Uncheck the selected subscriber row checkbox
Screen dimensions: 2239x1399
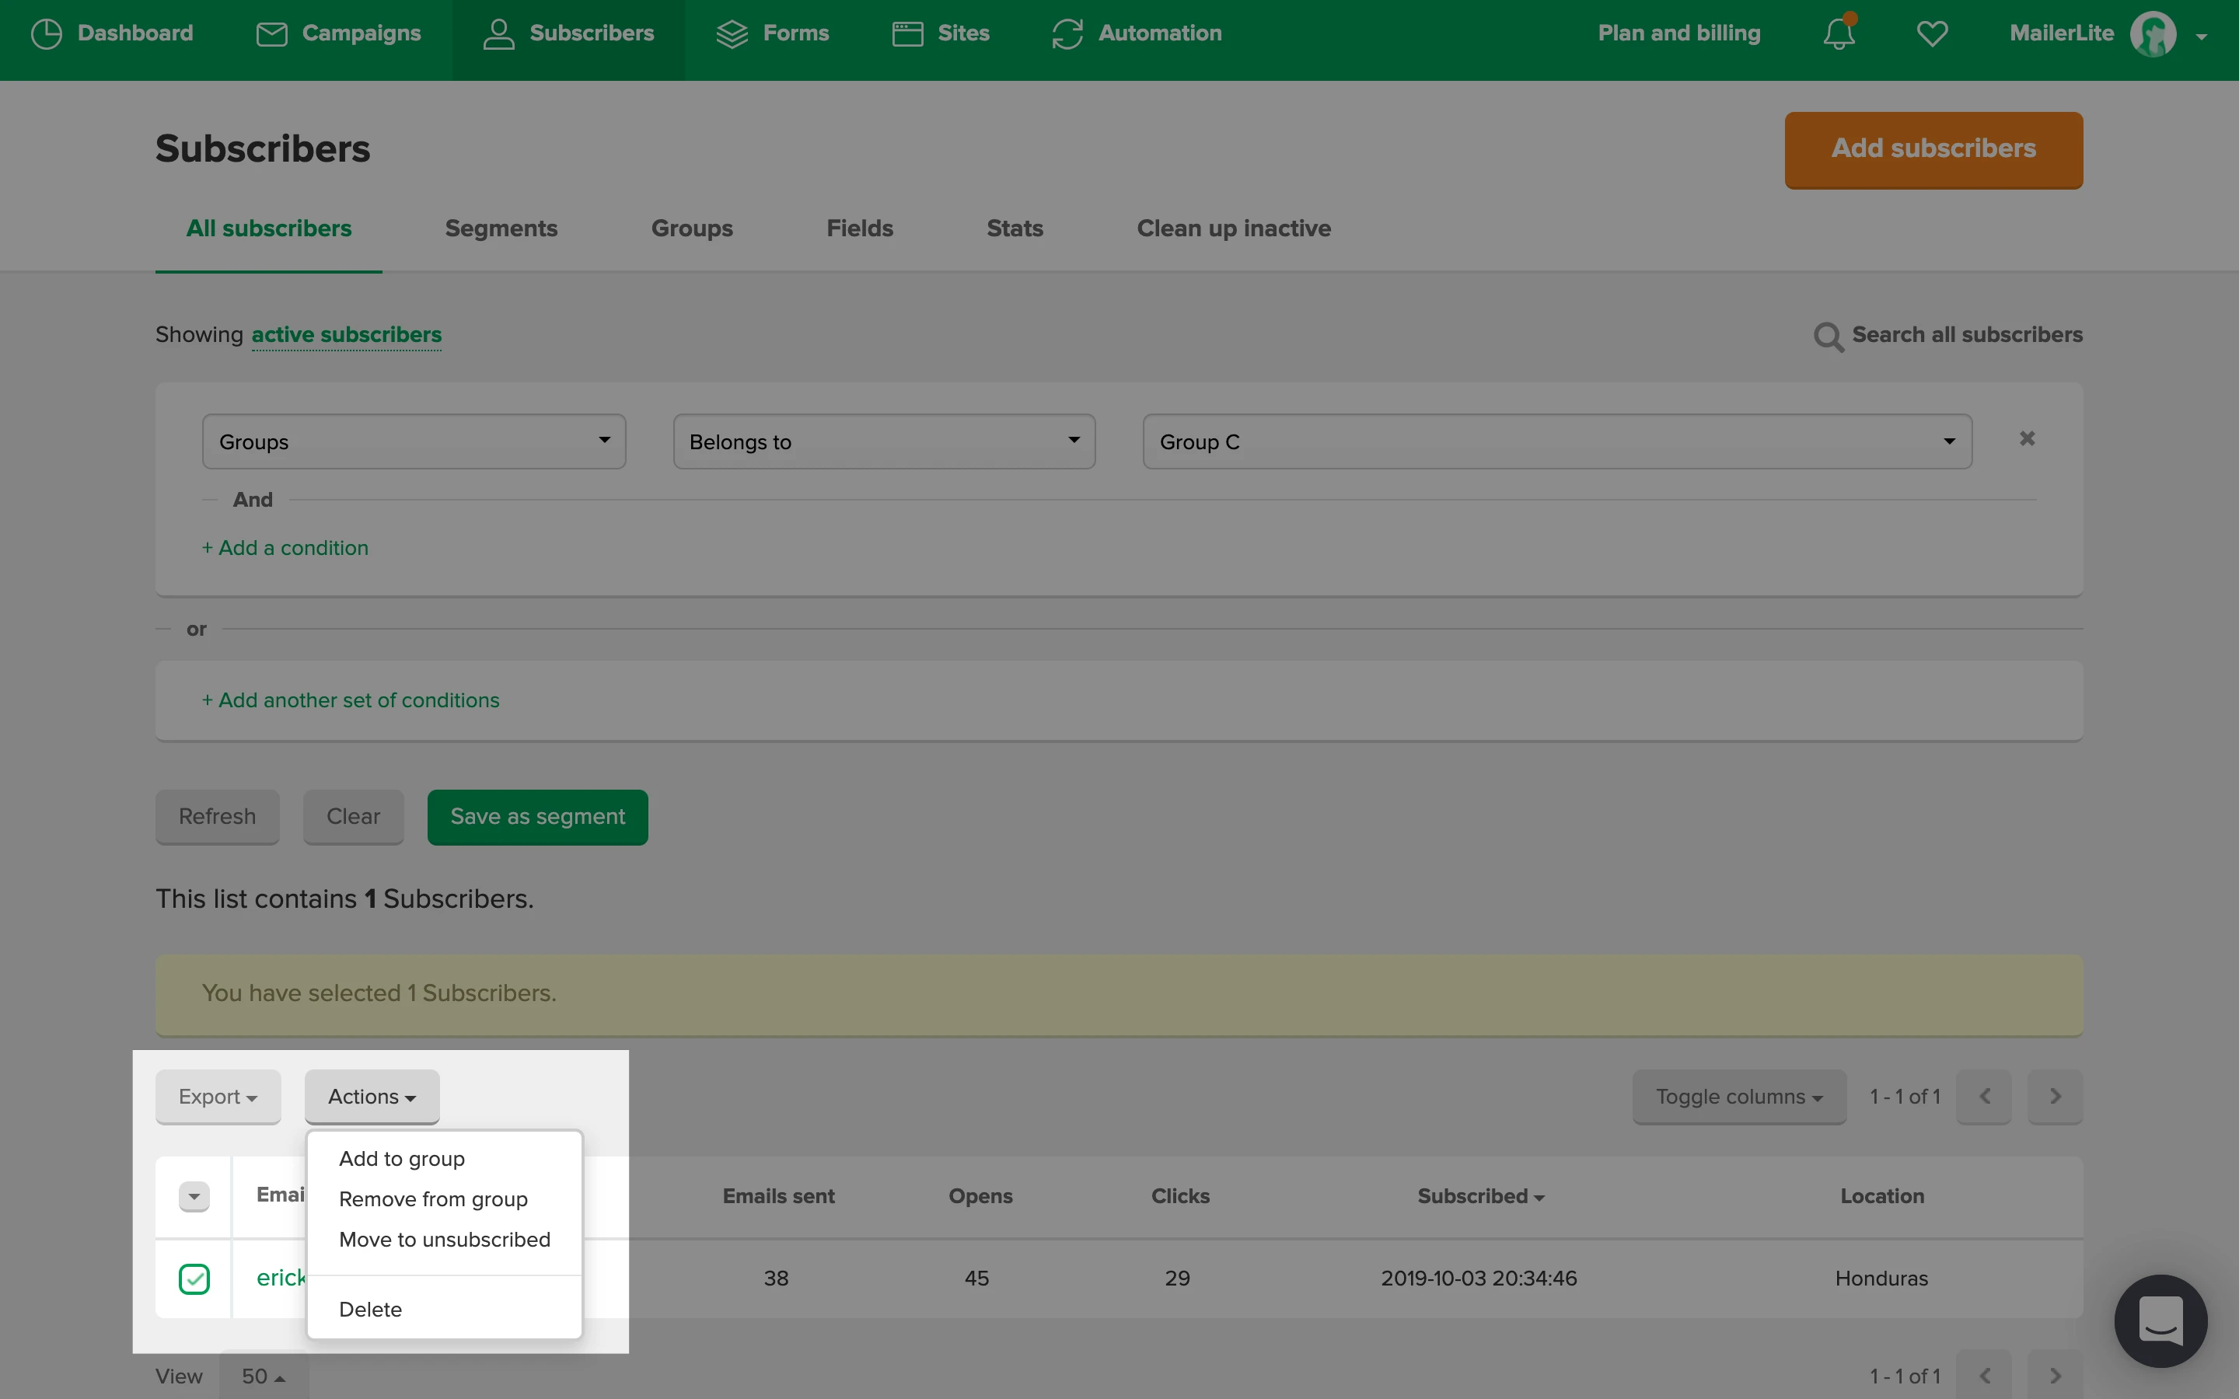[194, 1279]
